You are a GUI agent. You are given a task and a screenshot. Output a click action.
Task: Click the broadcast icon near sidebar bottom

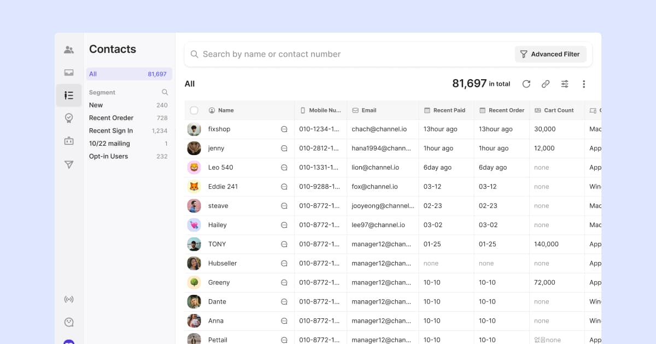[x=69, y=299]
